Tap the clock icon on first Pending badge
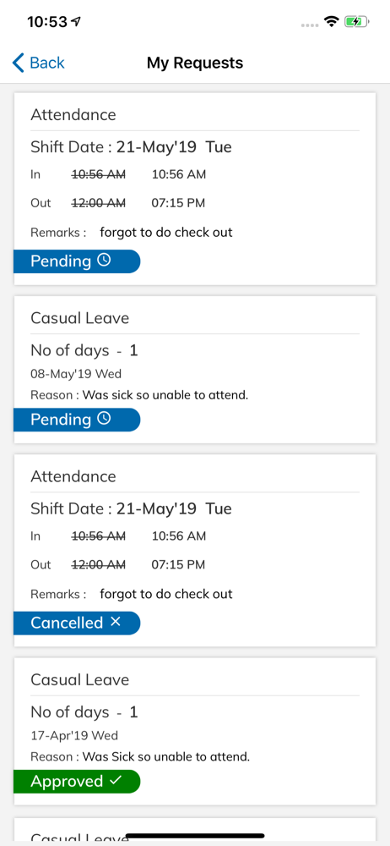The image size is (390, 846). [104, 261]
